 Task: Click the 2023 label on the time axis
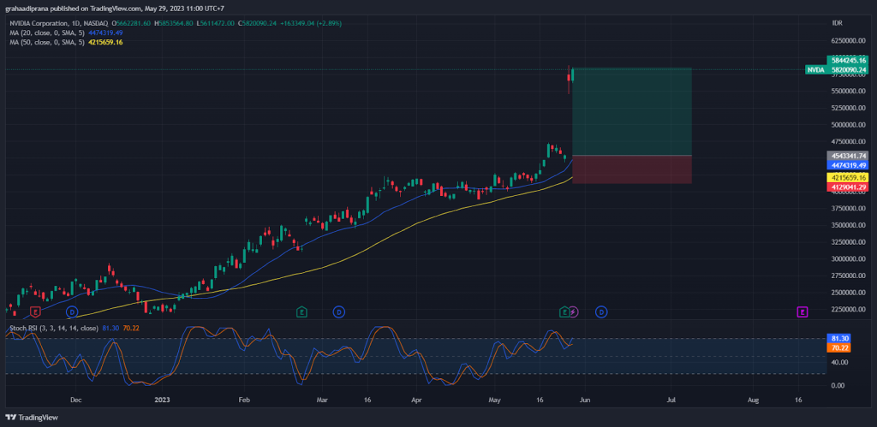pyautogui.click(x=162, y=400)
